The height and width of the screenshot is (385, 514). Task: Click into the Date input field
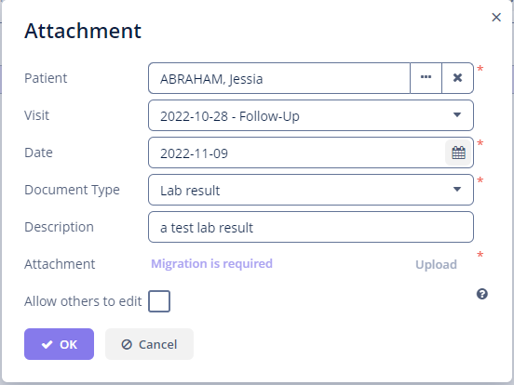296,153
